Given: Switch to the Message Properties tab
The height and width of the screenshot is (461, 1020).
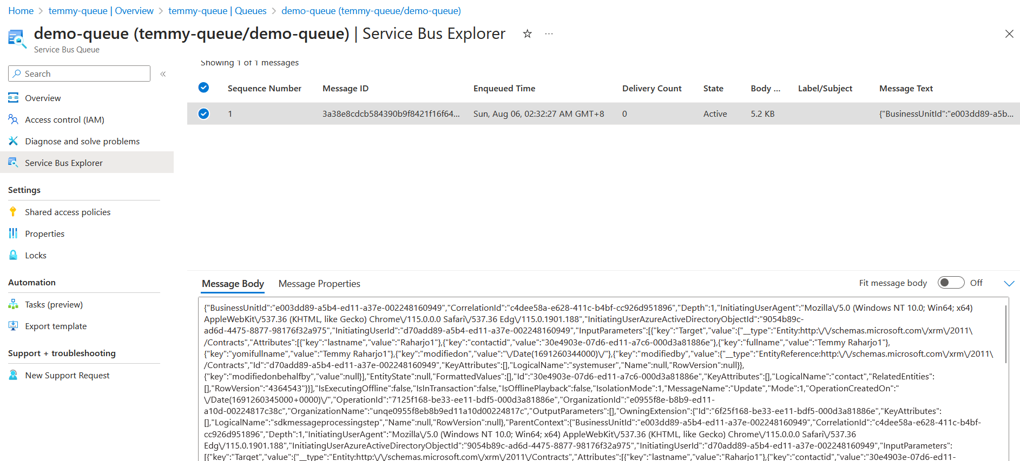Looking at the screenshot, I should 319,284.
